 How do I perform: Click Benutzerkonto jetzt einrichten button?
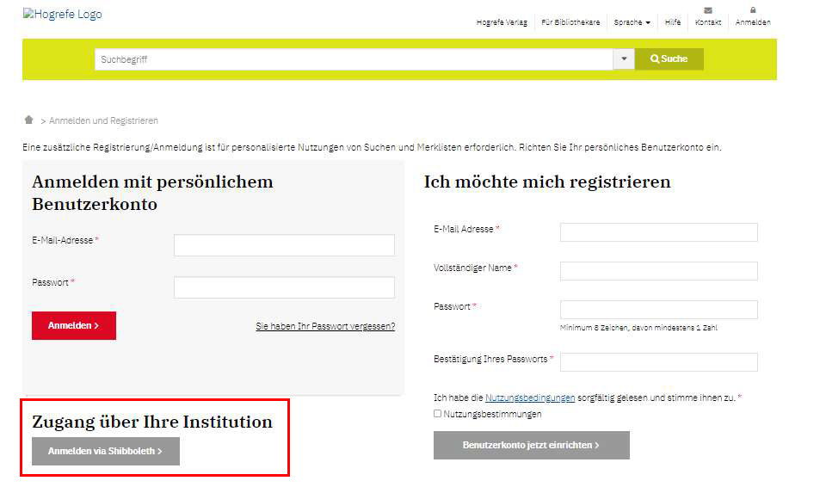tap(532, 446)
